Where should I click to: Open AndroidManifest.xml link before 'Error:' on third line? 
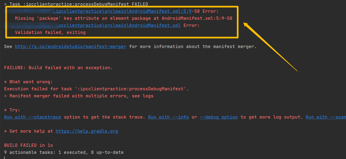tap(119, 26)
